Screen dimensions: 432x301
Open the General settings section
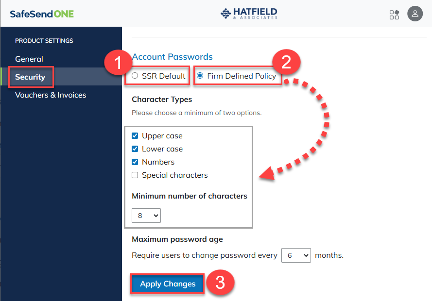(x=29, y=59)
